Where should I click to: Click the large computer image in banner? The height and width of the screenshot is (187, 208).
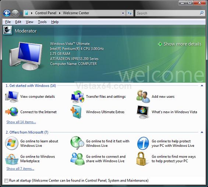click(26, 56)
